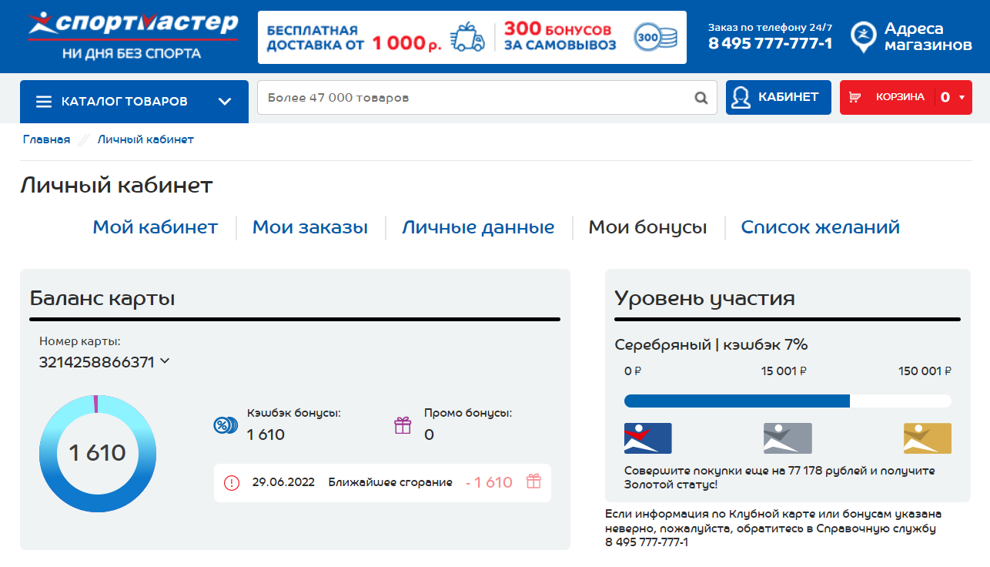
Task: Click the help desk phone 8 495 777-777-1 below
Action: (x=647, y=542)
